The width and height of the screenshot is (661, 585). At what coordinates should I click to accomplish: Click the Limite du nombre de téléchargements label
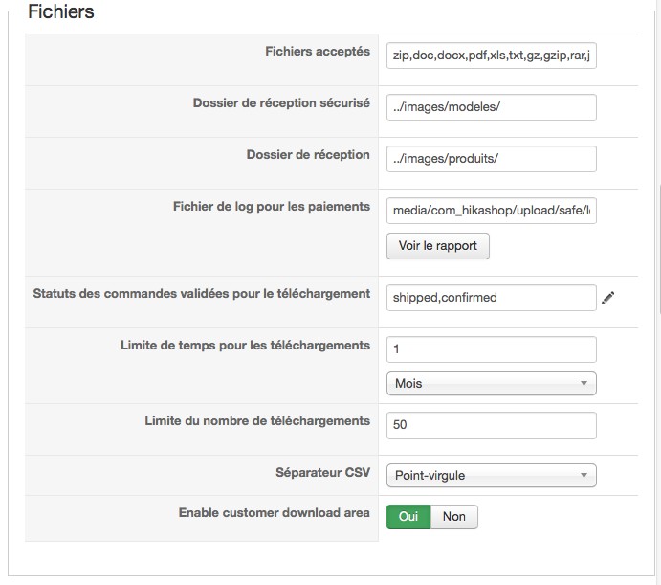pyautogui.click(x=257, y=421)
